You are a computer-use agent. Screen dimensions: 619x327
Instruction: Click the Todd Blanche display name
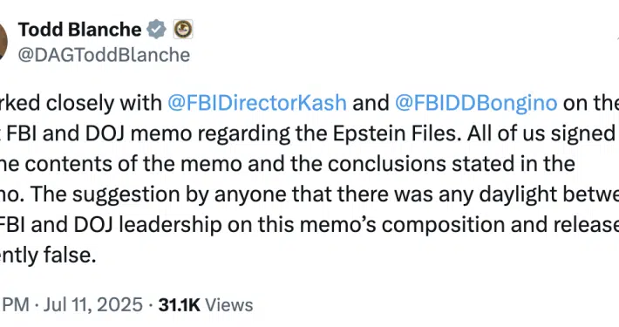79,30
